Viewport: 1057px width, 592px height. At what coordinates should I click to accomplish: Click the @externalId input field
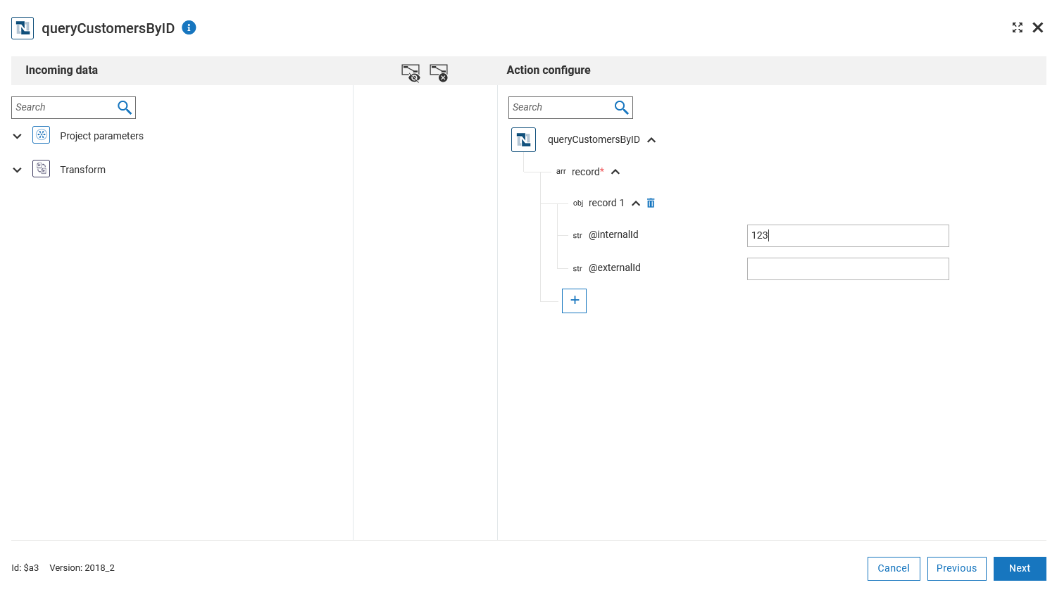(x=847, y=268)
